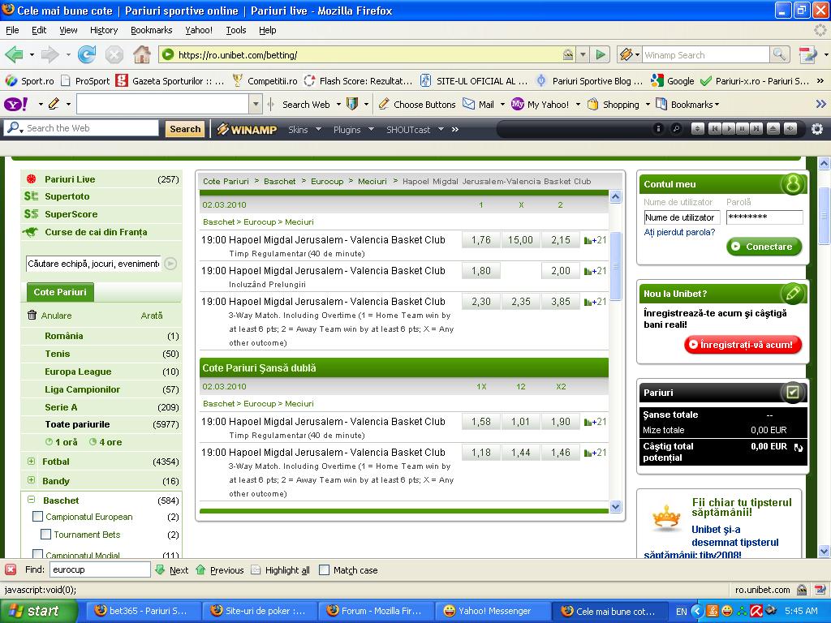Click the betting list inner scrollbar thumb
Image resolution: width=831 pixels, height=623 pixels.
[615, 265]
